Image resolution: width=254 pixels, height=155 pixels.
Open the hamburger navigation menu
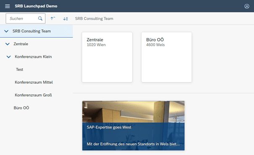coord(7,6)
